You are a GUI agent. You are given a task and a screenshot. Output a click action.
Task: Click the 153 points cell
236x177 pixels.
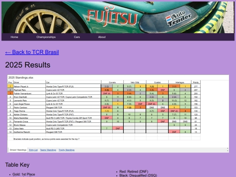196,108
